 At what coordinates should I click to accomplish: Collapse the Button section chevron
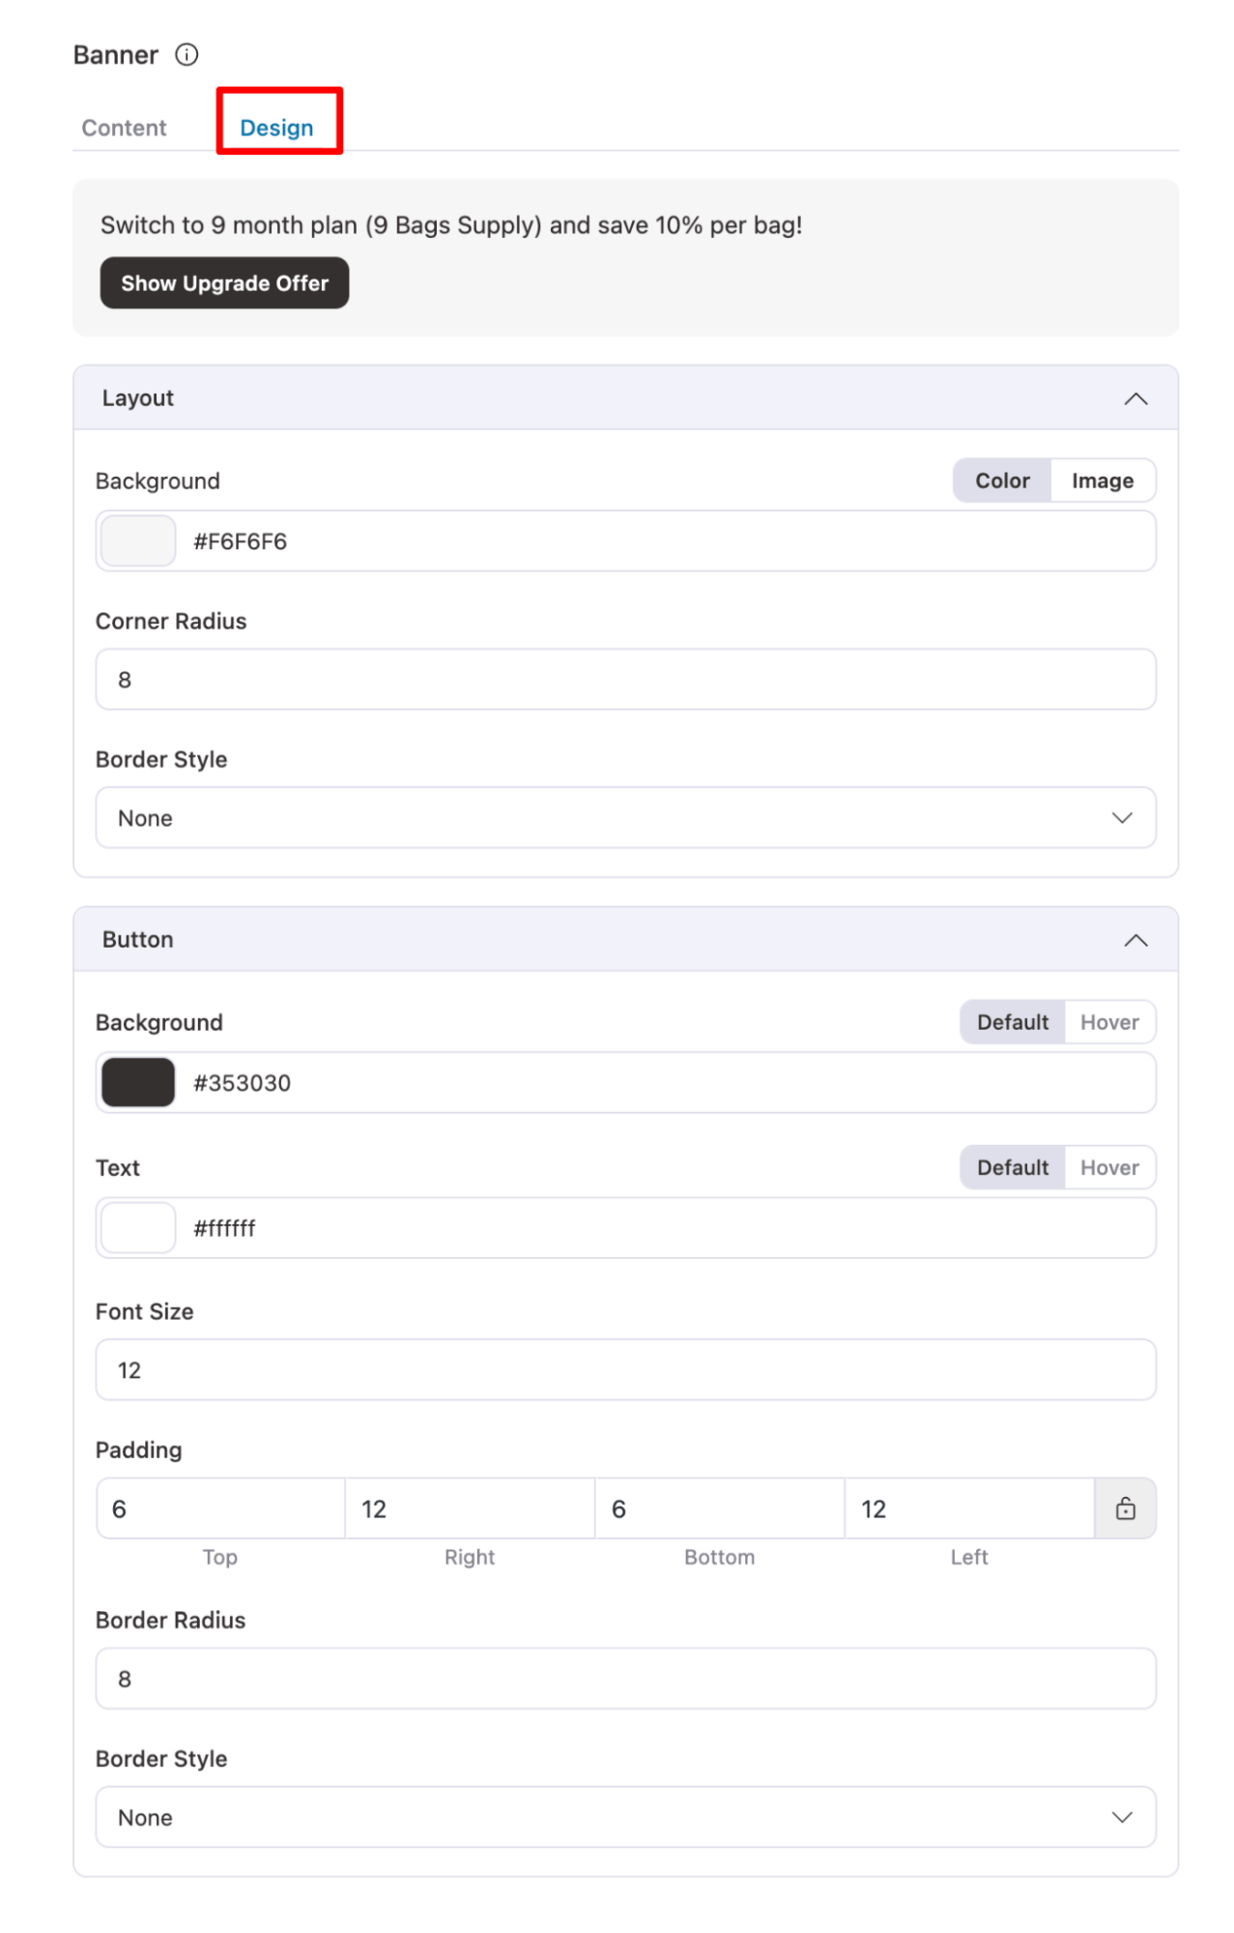point(1135,940)
